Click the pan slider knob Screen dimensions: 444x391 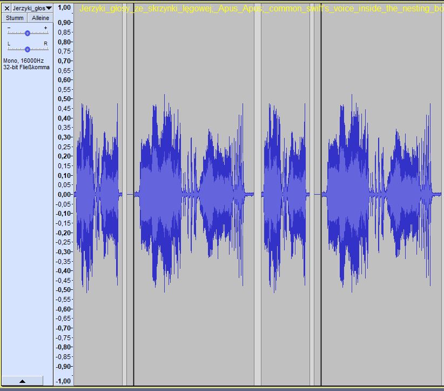click(28, 49)
